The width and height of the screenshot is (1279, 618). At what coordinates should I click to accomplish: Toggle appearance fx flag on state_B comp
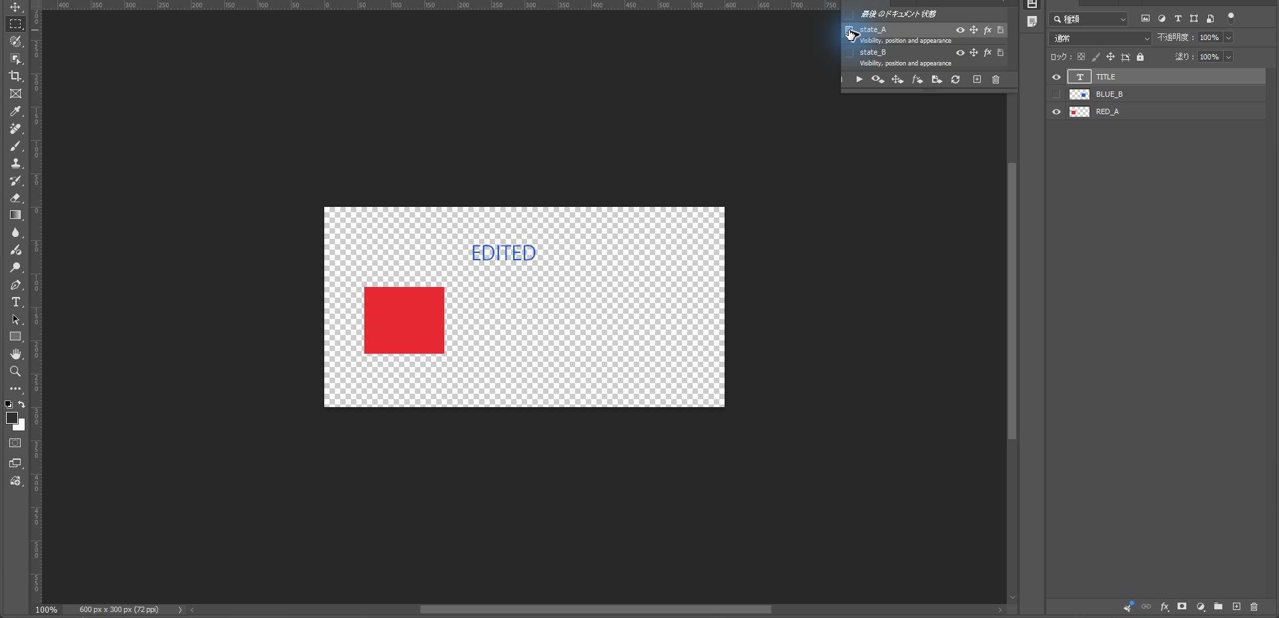click(x=987, y=53)
